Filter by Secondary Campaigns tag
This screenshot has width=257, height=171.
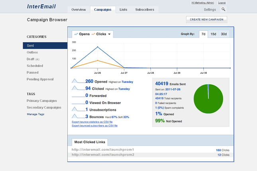(x=44, y=107)
